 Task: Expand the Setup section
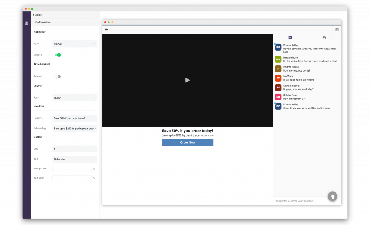[x=38, y=15]
